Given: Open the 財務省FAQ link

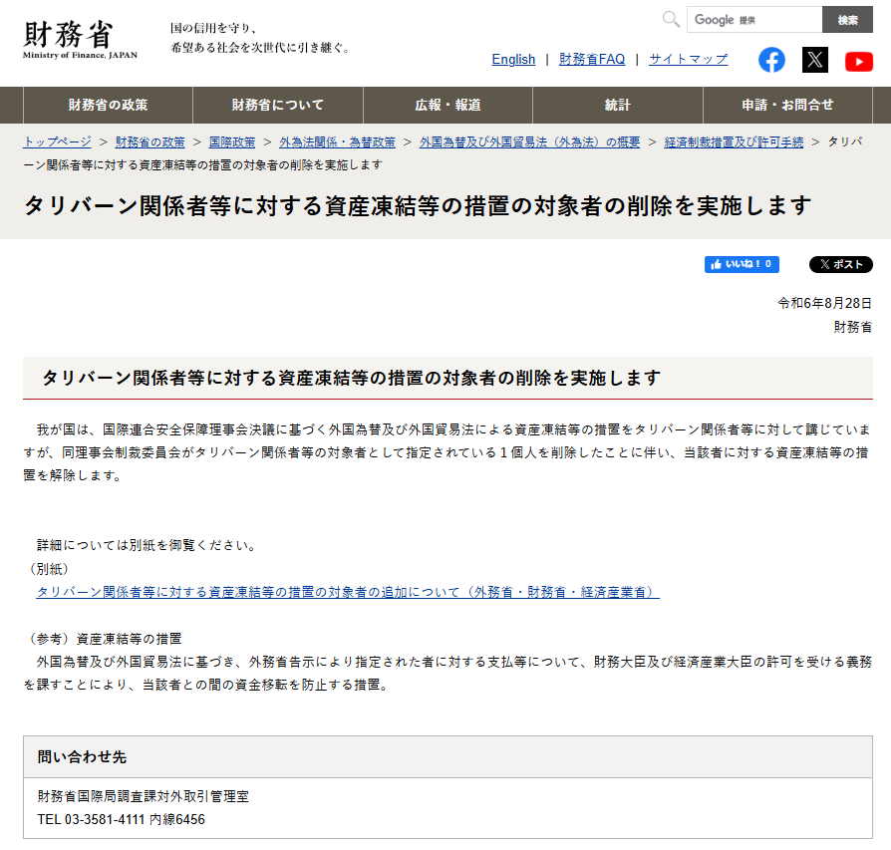Looking at the screenshot, I should pos(592,60).
